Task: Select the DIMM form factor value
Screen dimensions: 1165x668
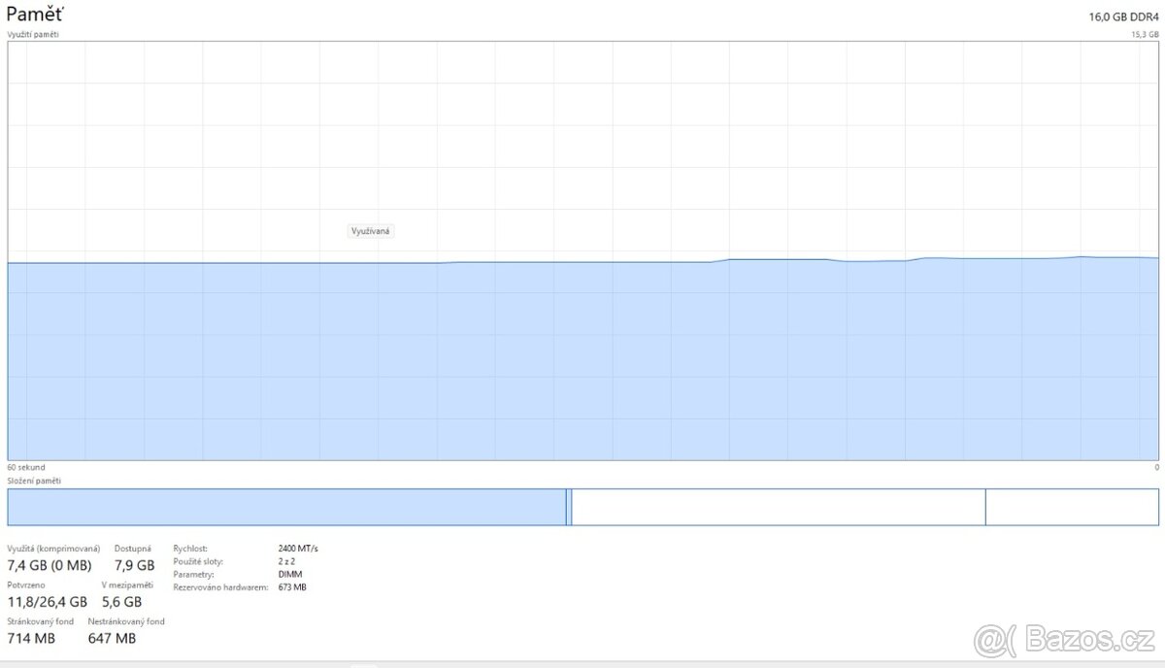Action: [x=288, y=574]
